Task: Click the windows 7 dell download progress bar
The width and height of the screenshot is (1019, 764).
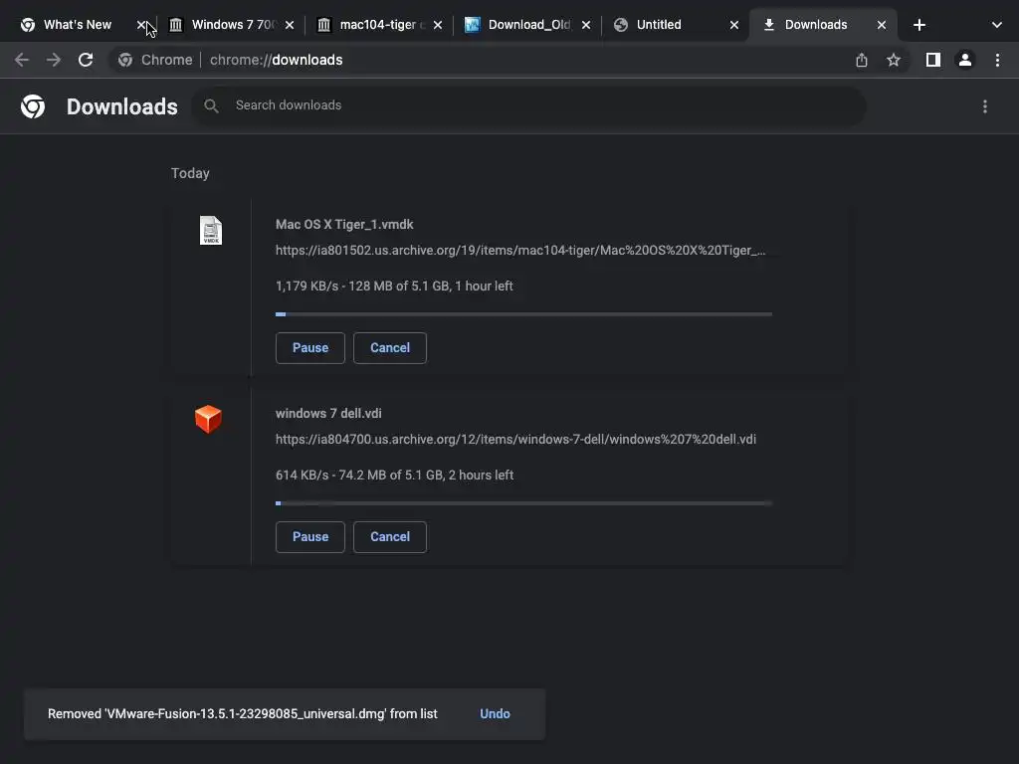Action: pyautogui.click(x=523, y=503)
